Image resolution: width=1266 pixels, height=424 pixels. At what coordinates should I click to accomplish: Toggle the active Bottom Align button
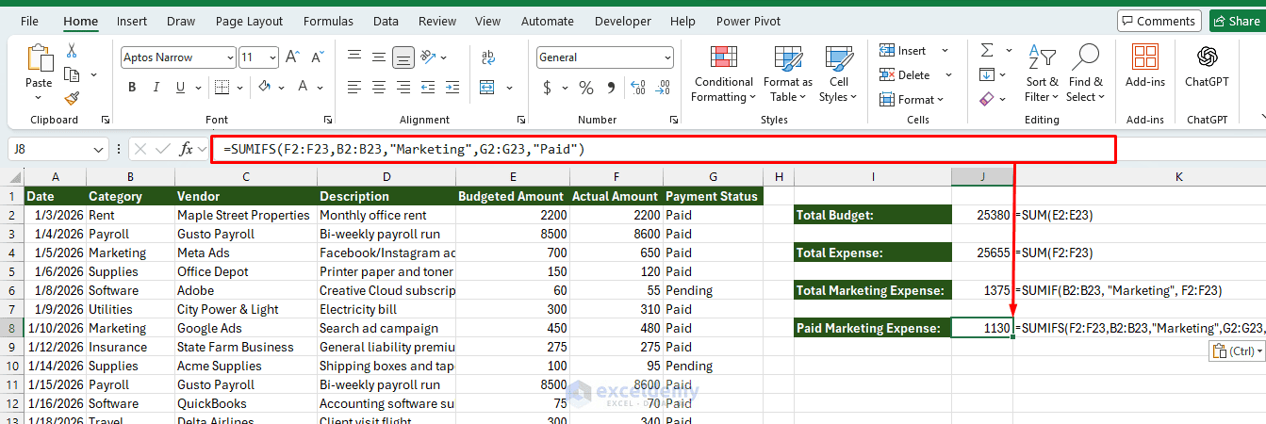(403, 57)
